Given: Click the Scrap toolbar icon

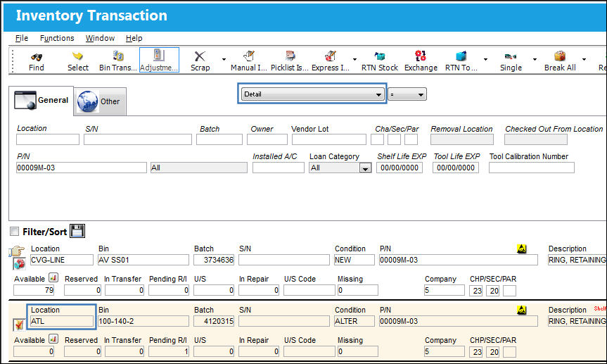Looking at the screenshot, I should pos(200,56).
